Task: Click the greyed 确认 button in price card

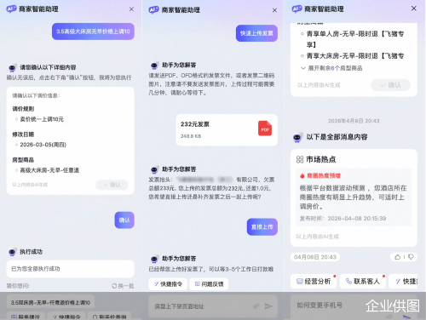Action: click(112, 185)
